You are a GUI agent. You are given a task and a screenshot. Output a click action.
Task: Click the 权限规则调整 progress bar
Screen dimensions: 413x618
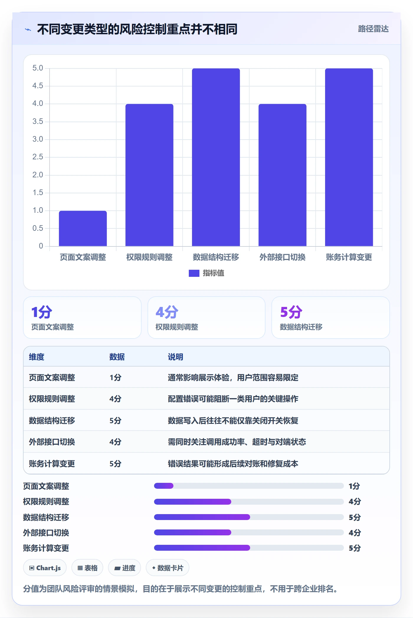pyautogui.click(x=249, y=501)
